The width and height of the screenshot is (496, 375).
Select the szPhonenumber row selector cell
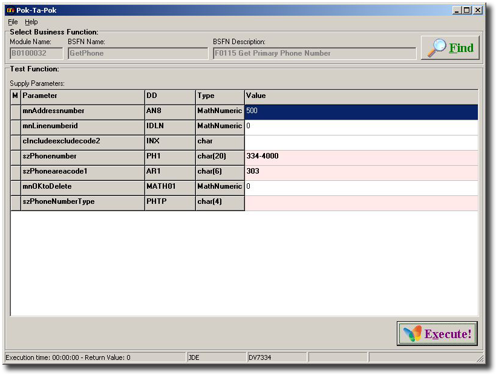[x=16, y=158]
